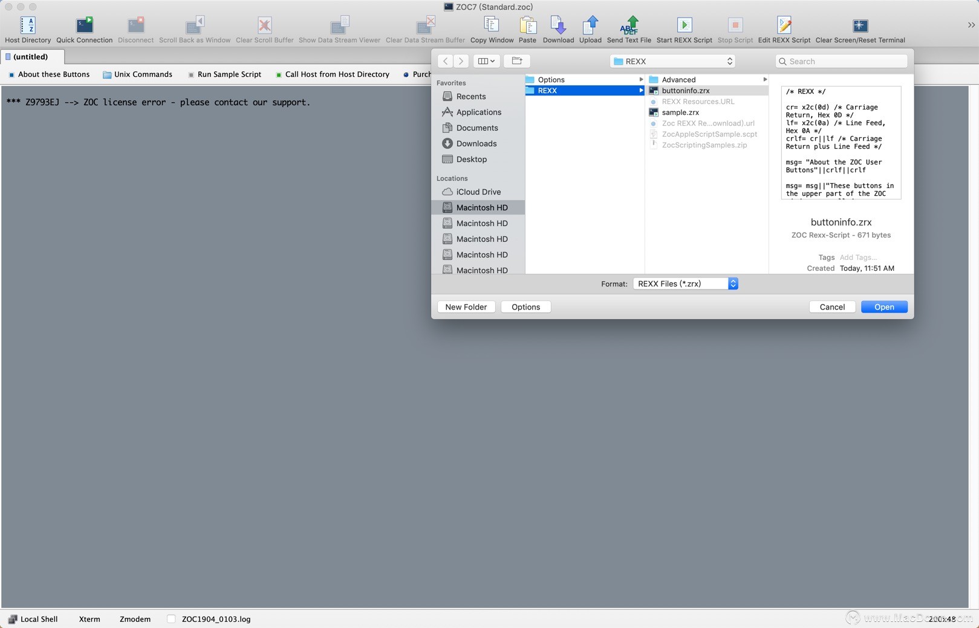Open Show Data Stream Viewer icon
Image resolution: width=979 pixels, height=628 pixels.
coord(339,25)
